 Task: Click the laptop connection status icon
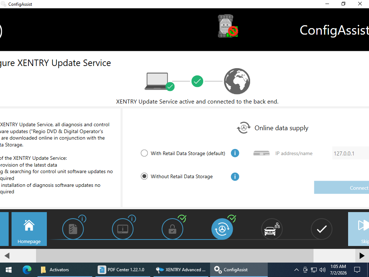tap(159, 82)
